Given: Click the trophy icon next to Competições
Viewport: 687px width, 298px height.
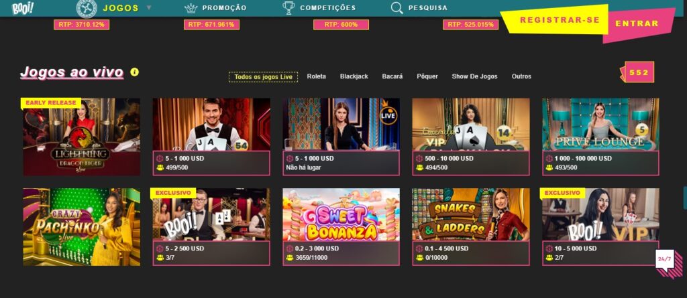Looking at the screenshot, I should click(x=288, y=8).
